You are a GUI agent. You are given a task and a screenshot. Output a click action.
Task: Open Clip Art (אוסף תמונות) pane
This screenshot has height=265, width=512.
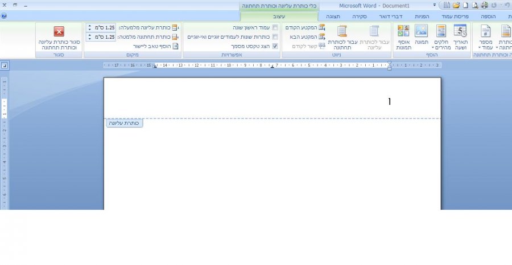[x=403, y=37]
